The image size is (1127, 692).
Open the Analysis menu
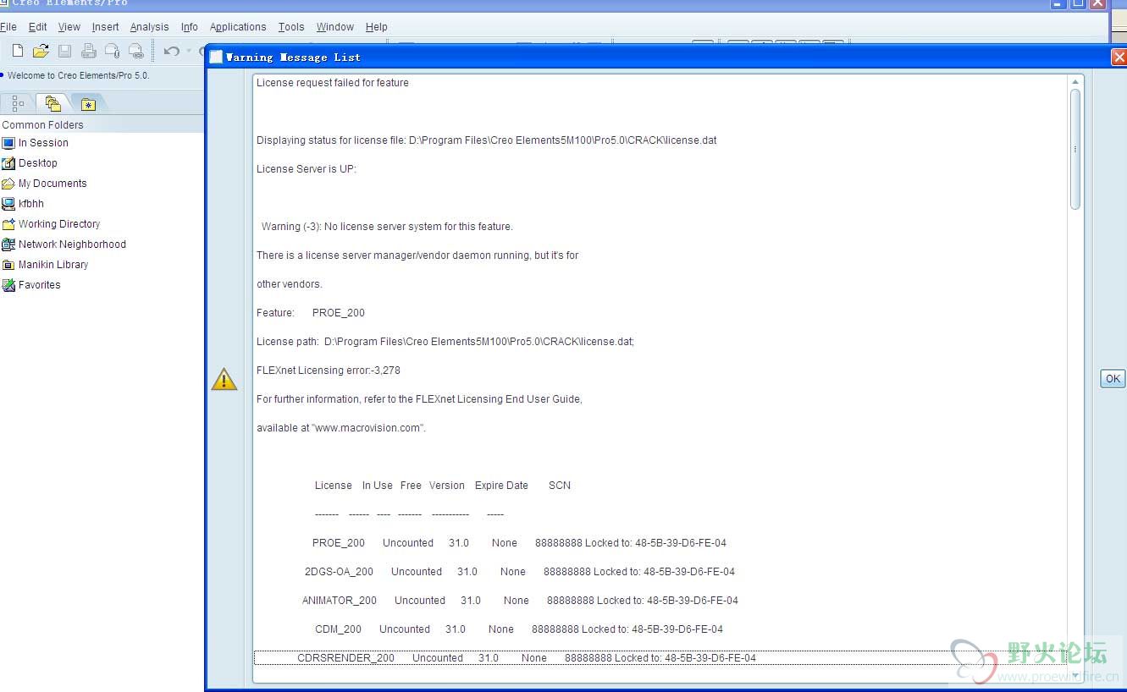[150, 27]
